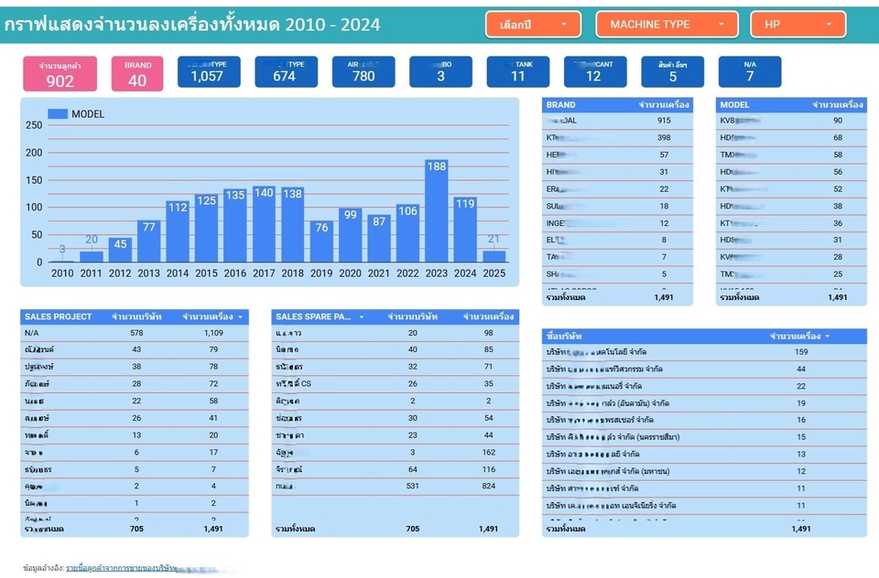Click sort arrow beside SALES SPARE PA... header

[x=362, y=316]
